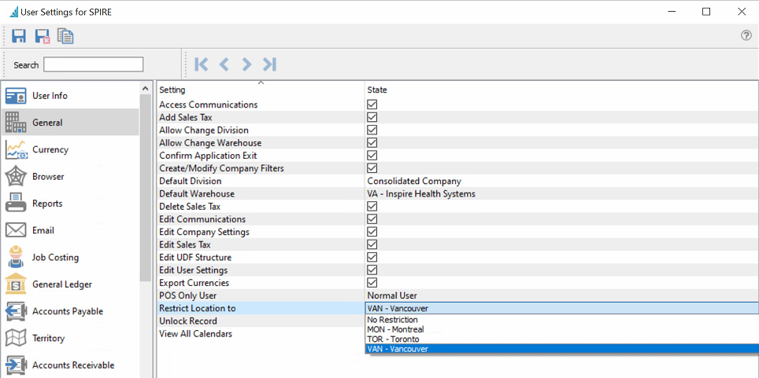759x378 pixels.
Task: Go to last record arrow
Action: click(269, 64)
